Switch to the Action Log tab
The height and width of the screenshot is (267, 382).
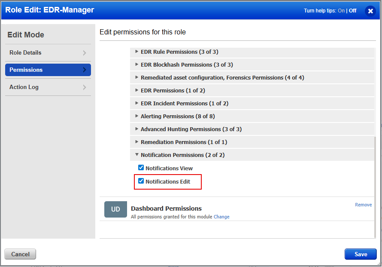[24, 87]
